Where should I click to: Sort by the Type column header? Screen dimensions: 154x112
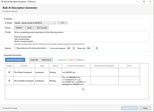[x=42, y=66]
